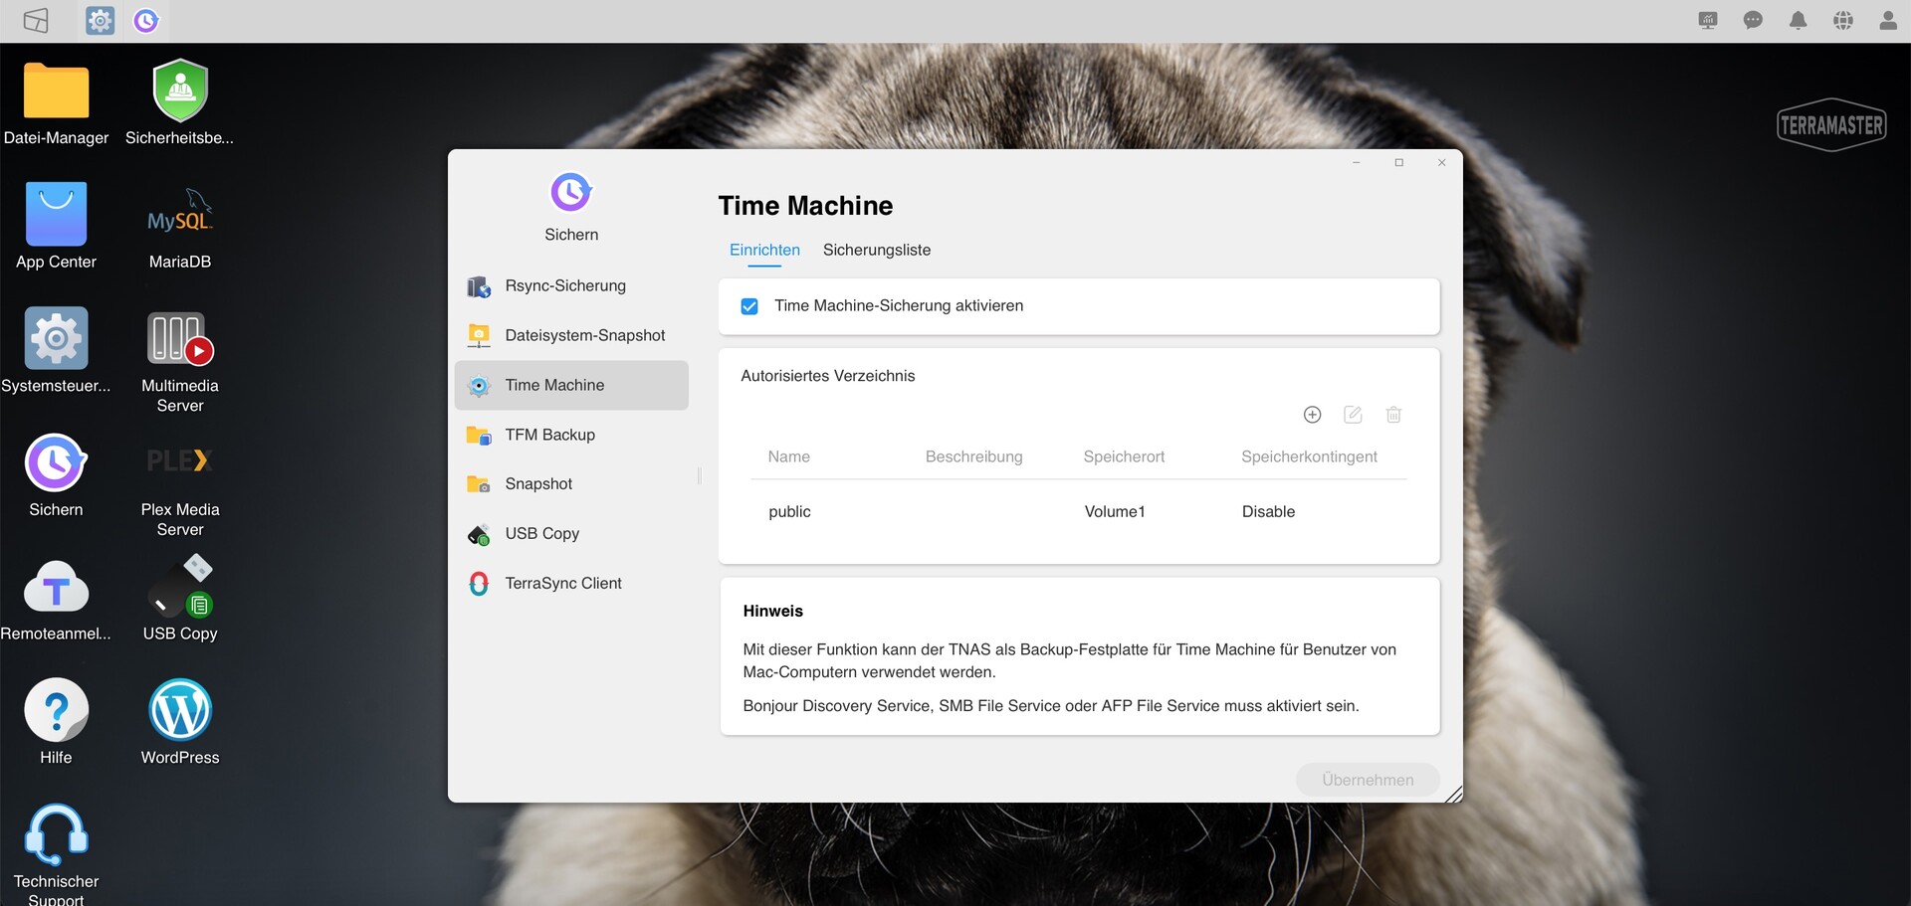Image resolution: width=1911 pixels, height=906 pixels.
Task: Open the notifications bell
Action: click(x=1798, y=20)
